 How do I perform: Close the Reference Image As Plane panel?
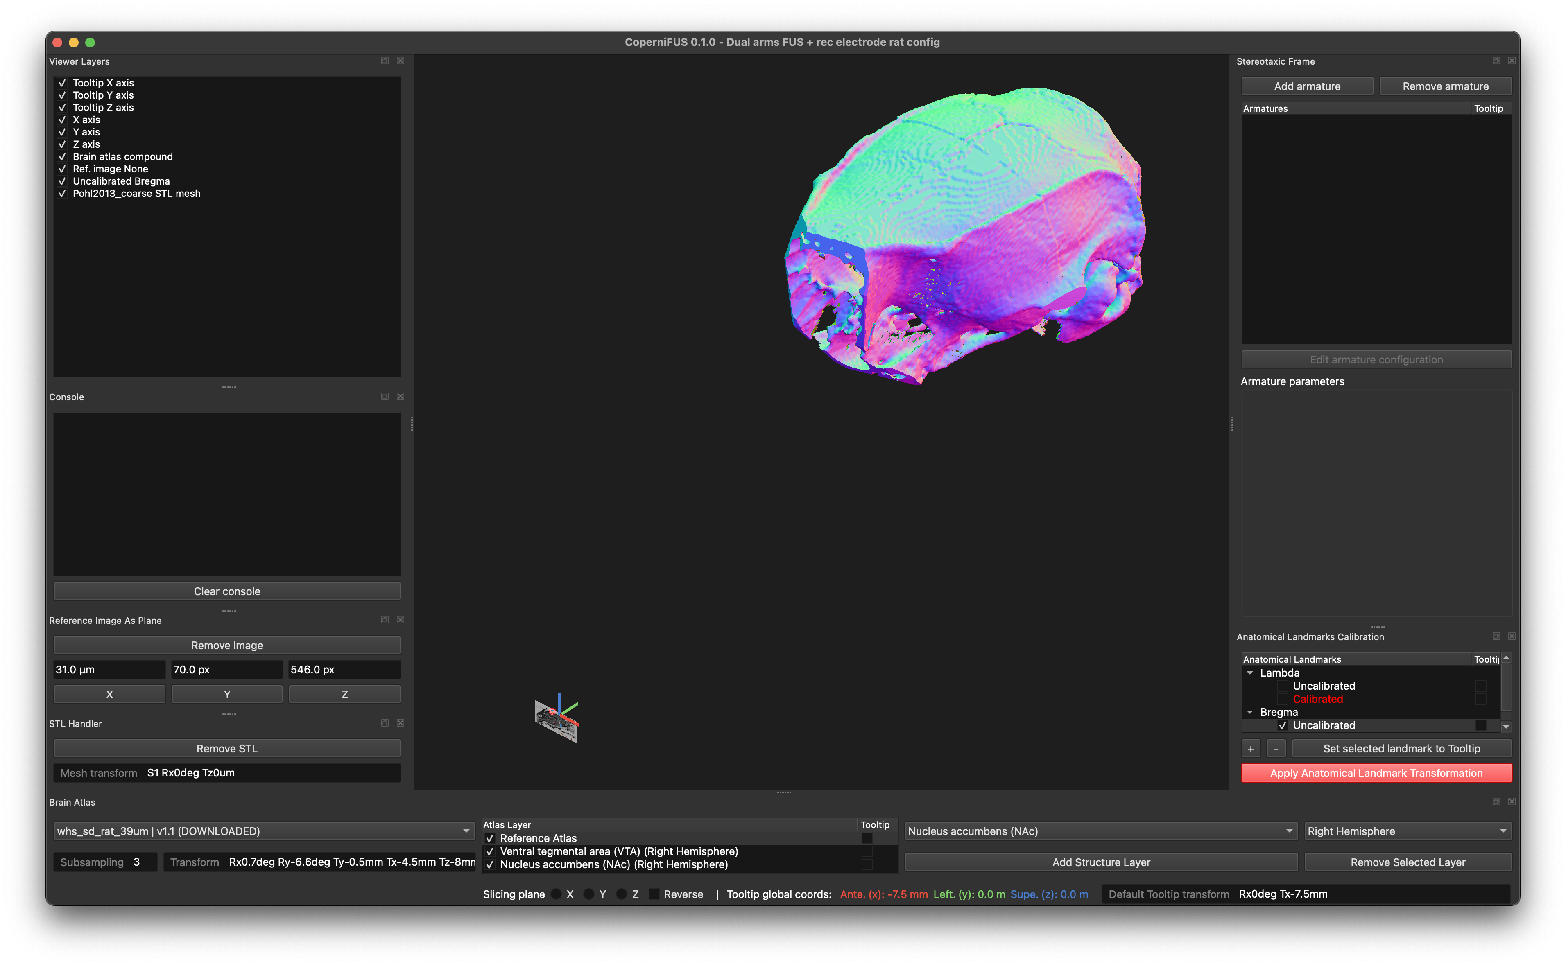[400, 620]
